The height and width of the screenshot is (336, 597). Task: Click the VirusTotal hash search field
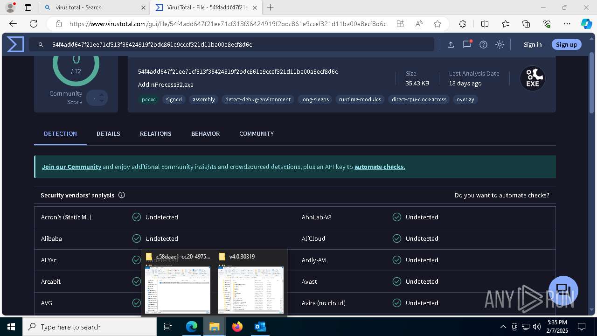click(x=231, y=44)
